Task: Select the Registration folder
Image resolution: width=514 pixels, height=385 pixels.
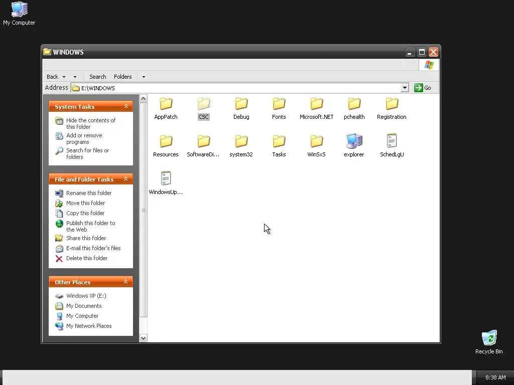Action: (x=392, y=109)
